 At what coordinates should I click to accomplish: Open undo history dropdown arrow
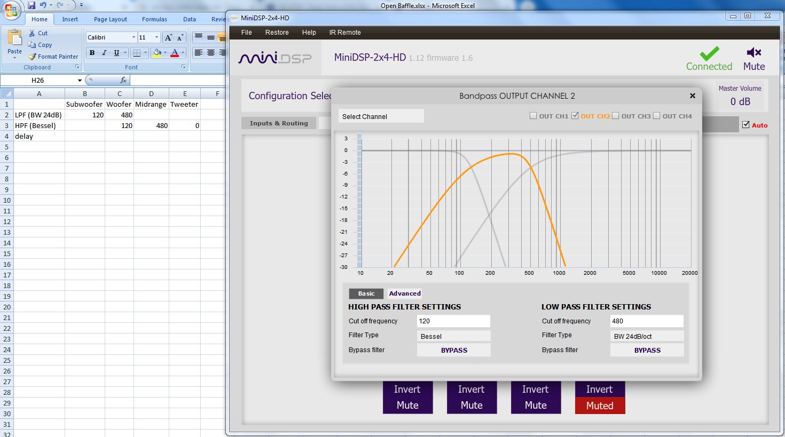click(x=51, y=5)
